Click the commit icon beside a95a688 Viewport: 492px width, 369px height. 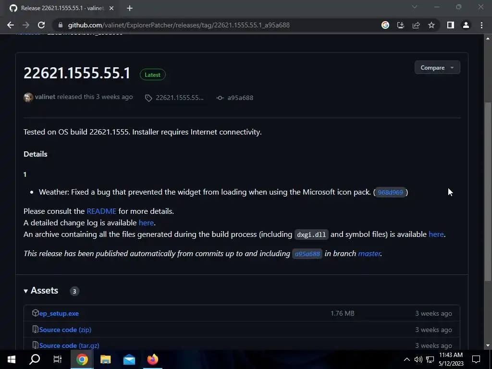(x=220, y=98)
